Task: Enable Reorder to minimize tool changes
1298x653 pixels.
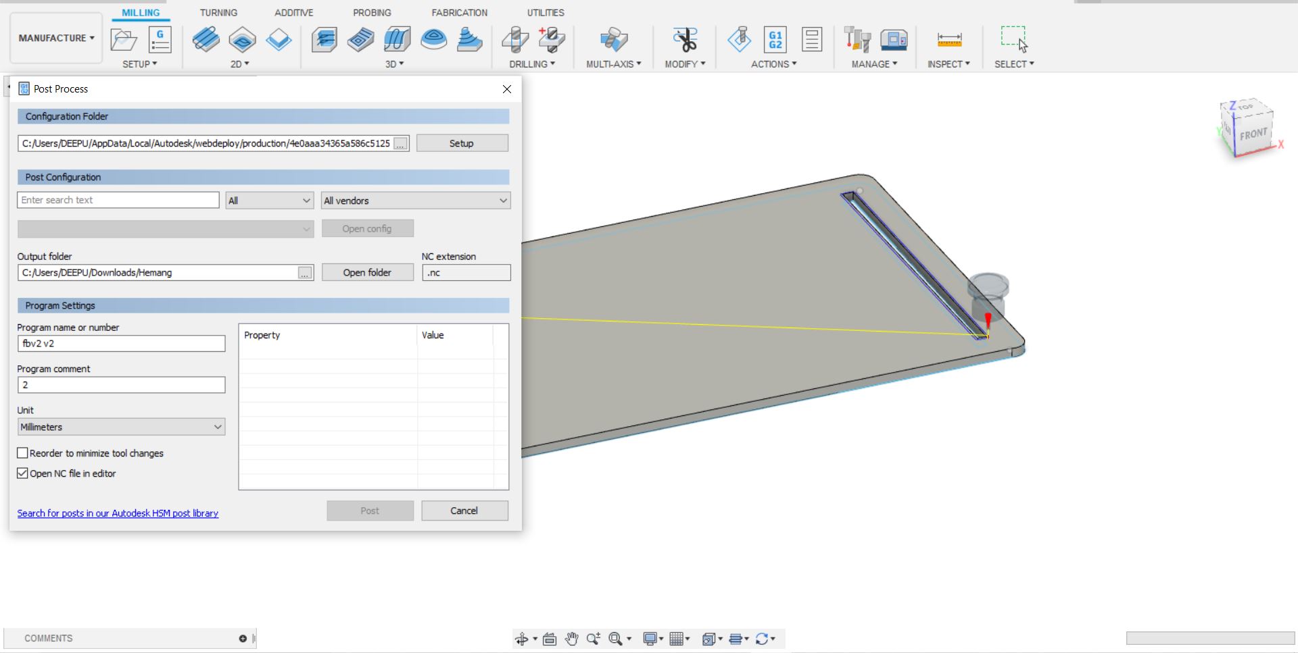Action: pos(22,453)
